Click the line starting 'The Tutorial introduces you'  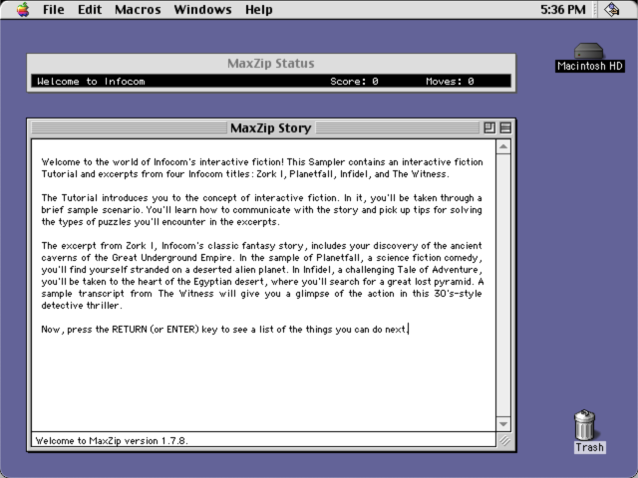(x=261, y=198)
